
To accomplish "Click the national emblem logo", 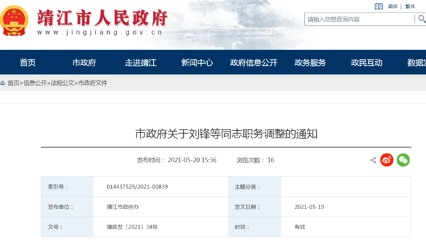I will (14, 21).
